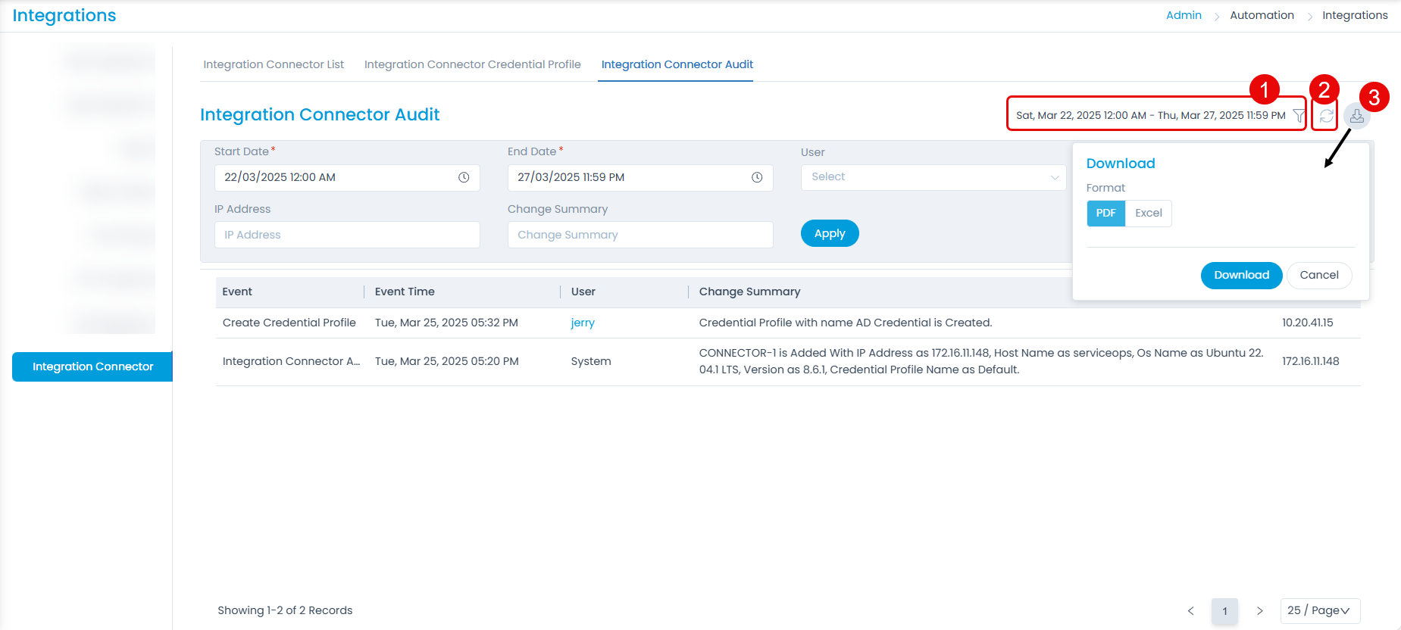This screenshot has height=630, width=1401.
Task: Click the download icon in header
Action: coord(1356,116)
